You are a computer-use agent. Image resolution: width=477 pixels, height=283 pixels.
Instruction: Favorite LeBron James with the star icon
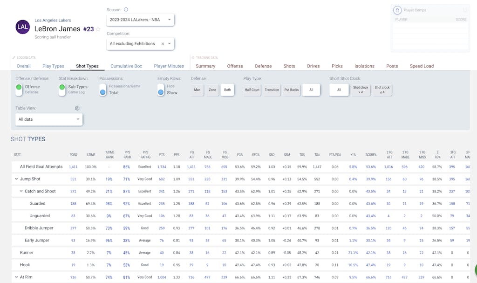click(x=98, y=29)
